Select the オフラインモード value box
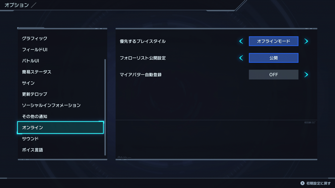 273,41
